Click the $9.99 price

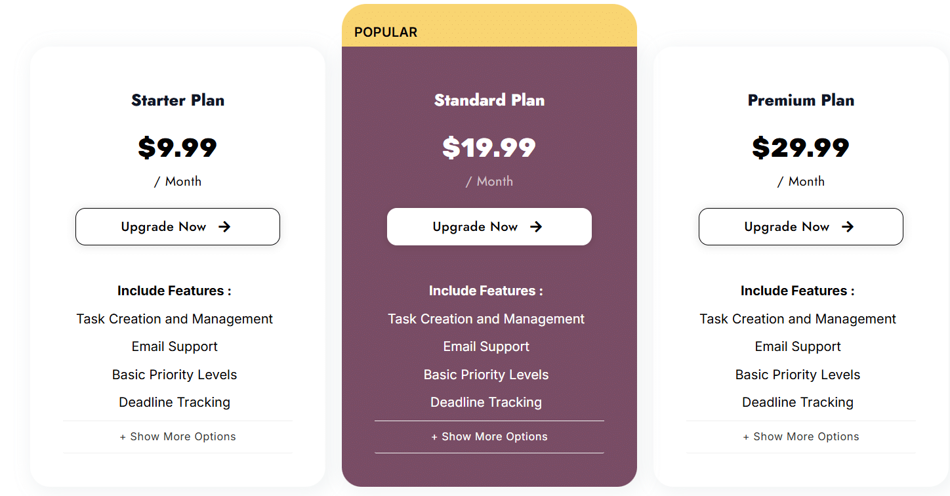point(178,148)
